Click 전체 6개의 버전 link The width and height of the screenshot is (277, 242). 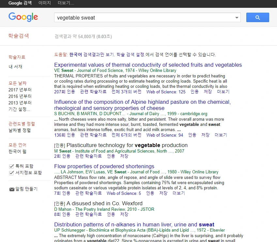point(126,135)
